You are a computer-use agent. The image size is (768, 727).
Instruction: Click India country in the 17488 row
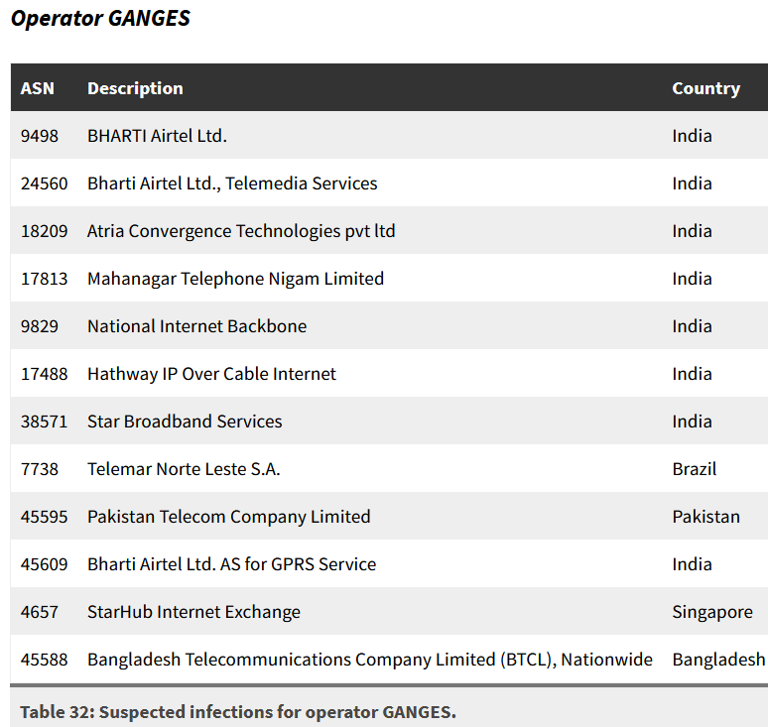pyautogui.click(x=692, y=374)
